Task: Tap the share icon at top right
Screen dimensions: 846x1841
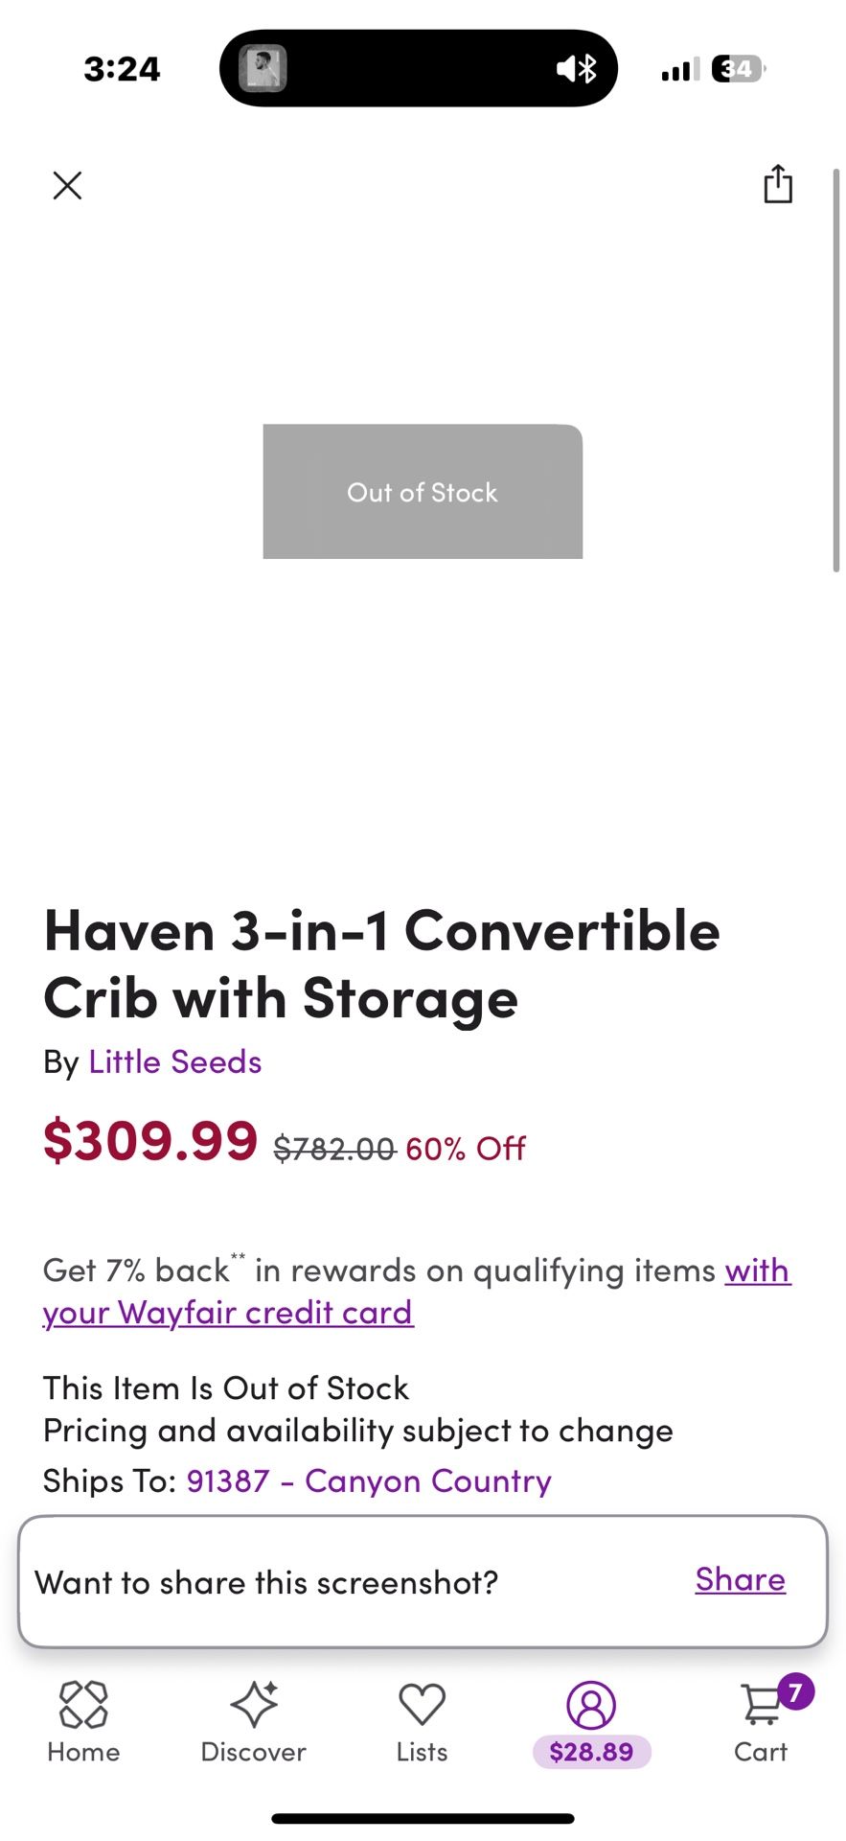Action: click(778, 183)
